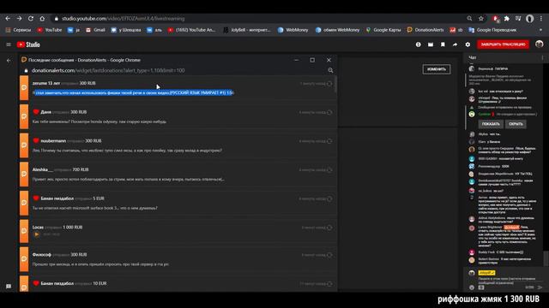Click the Даня 300 RUB donation header

tap(59, 112)
